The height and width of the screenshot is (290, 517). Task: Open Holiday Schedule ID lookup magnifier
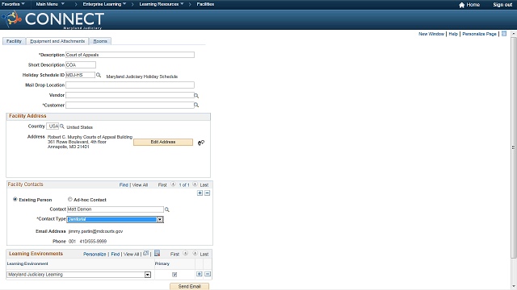(99, 75)
